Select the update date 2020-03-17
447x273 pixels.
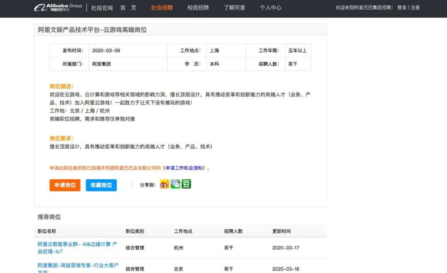[286, 248]
